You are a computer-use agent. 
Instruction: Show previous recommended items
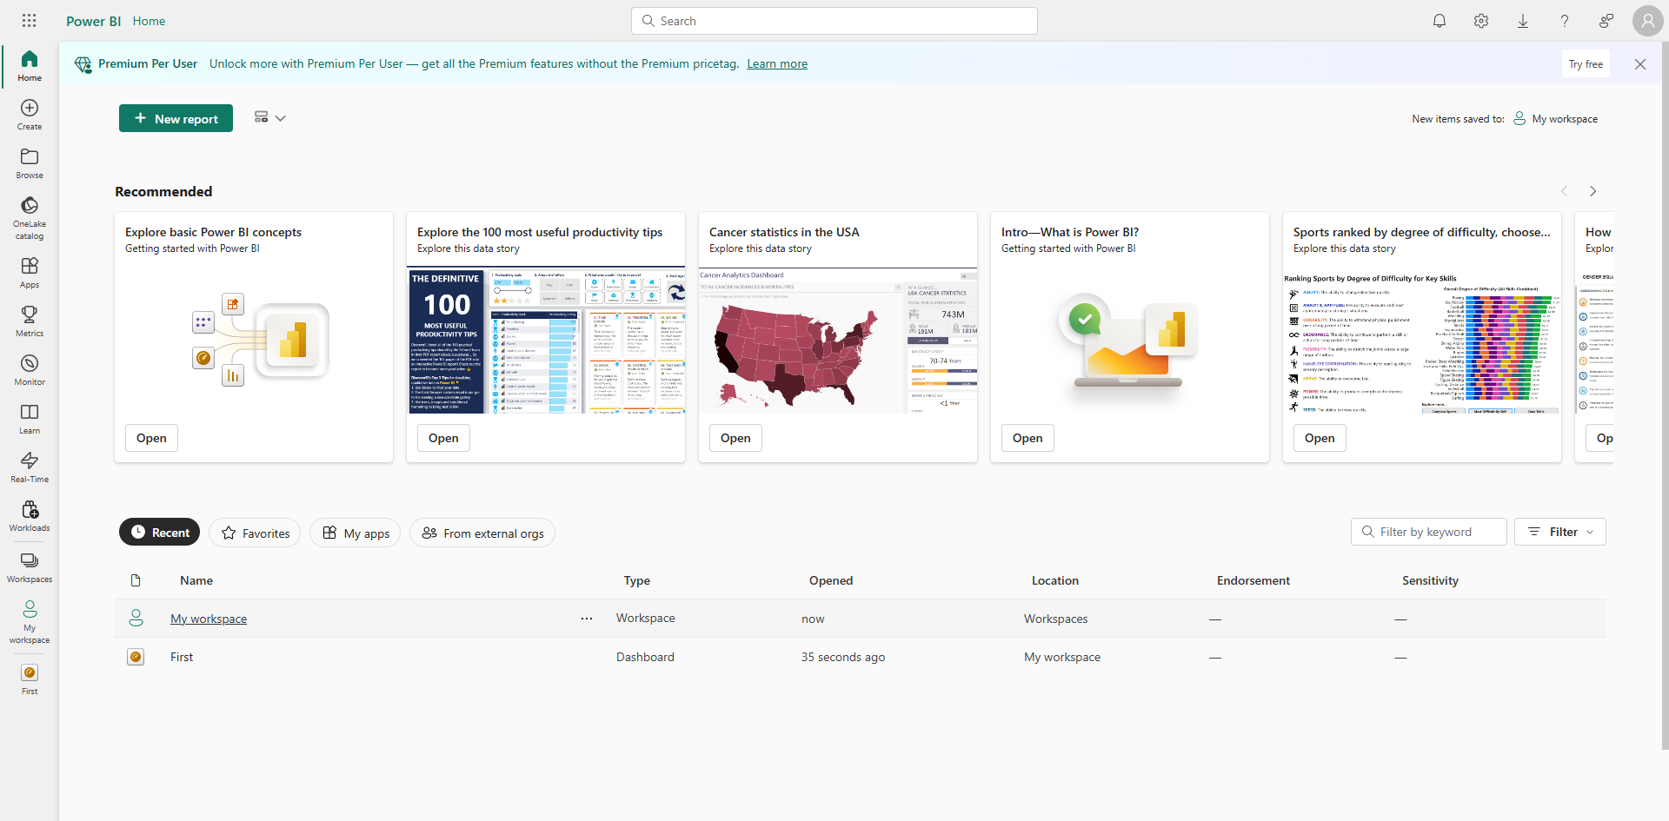[x=1564, y=191]
